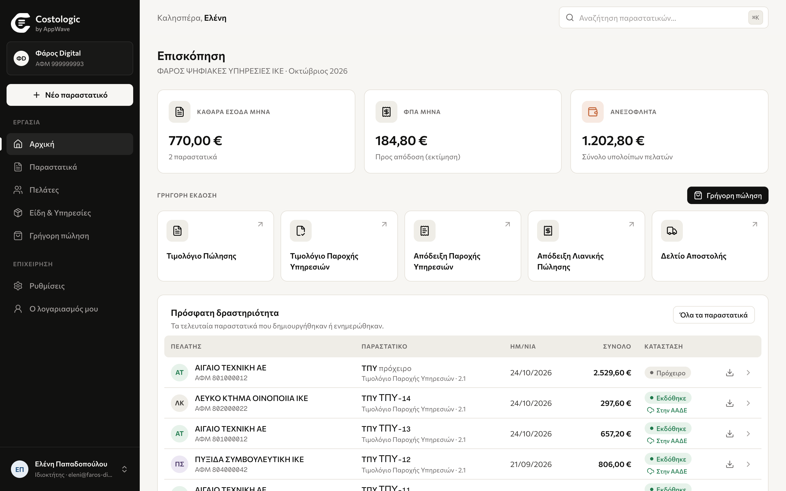Image resolution: width=786 pixels, height=491 pixels.
Task: Open Γρήγορη πώληση in the sidebar
Action: [x=70, y=236]
